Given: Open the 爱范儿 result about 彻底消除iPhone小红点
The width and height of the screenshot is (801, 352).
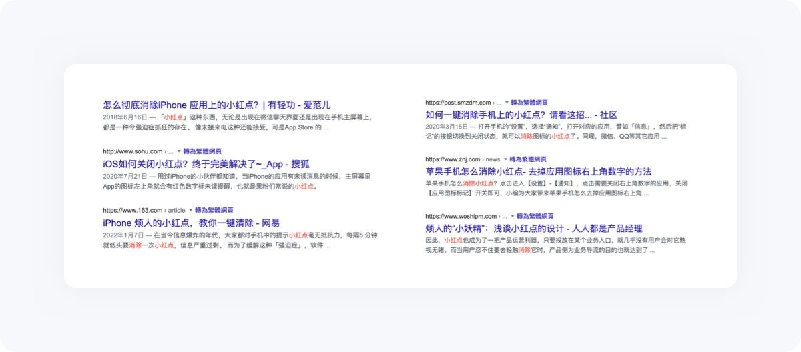Looking at the screenshot, I should coord(217,105).
